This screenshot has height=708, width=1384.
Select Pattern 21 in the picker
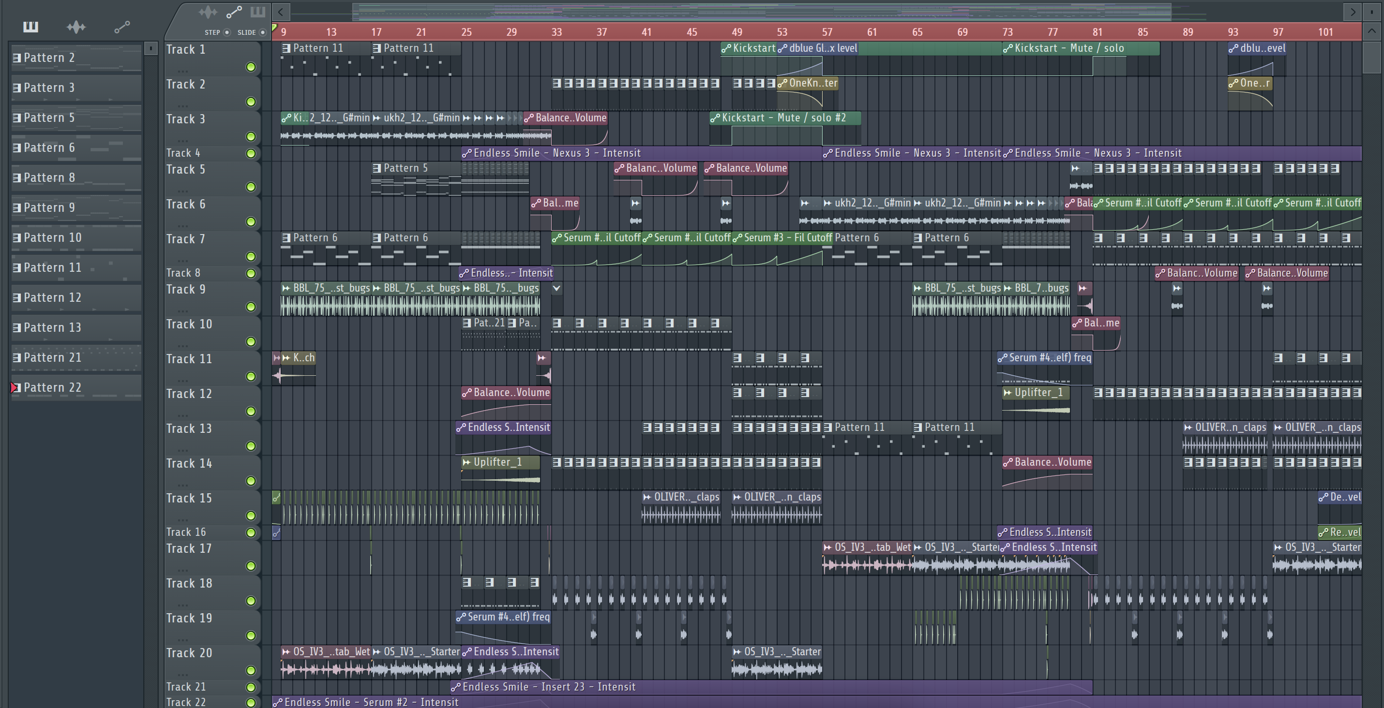(76, 357)
